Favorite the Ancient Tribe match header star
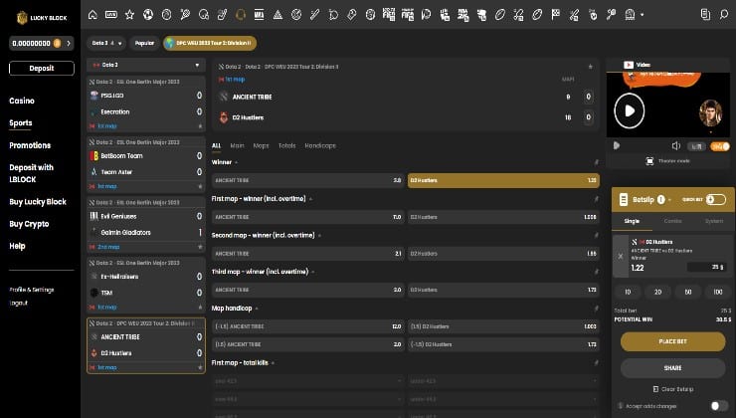This screenshot has height=418, width=736. pyautogui.click(x=591, y=67)
